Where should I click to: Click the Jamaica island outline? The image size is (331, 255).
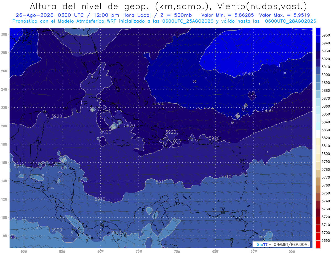(121, 143)
